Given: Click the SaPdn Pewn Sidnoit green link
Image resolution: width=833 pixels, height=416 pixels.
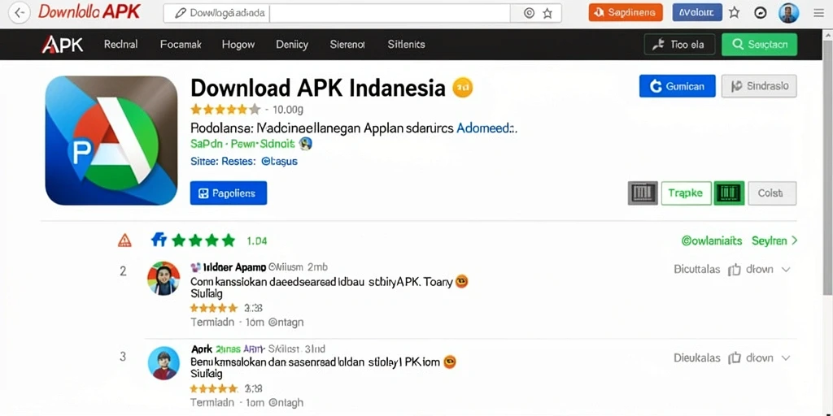Looking at the screenshot, I should click(x=242, y=144).
